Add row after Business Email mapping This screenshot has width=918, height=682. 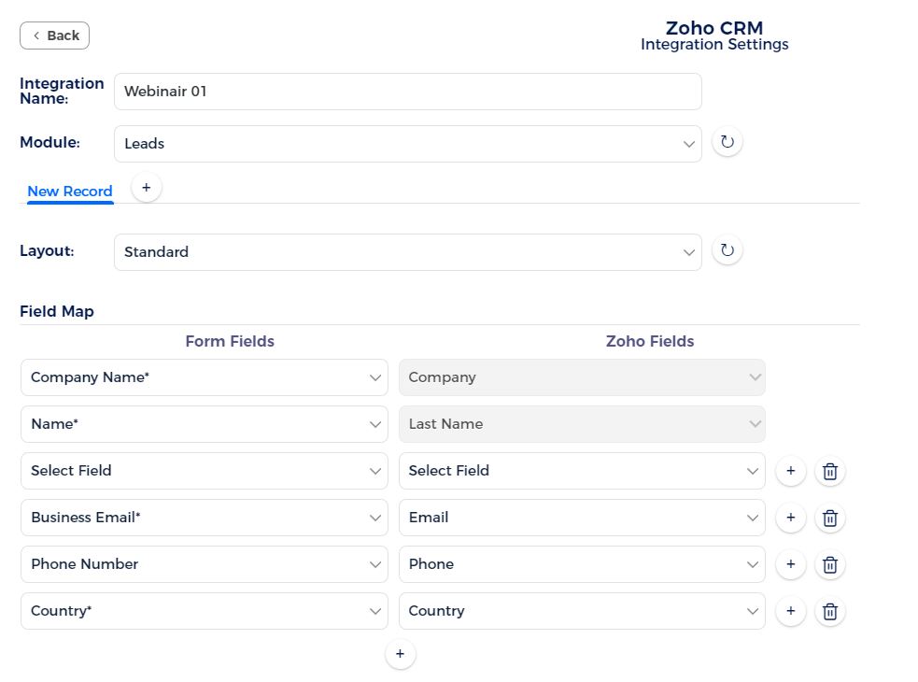click(x=790, y=518)
